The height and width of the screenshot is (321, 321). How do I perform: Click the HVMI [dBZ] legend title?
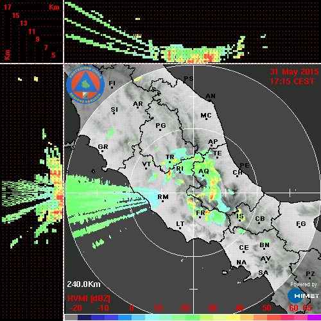pyautogui.click(x=89, y=299)
